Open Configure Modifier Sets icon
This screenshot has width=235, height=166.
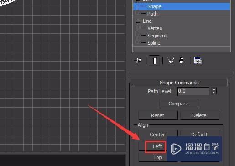pyautogui.click(x=198, y=61)
